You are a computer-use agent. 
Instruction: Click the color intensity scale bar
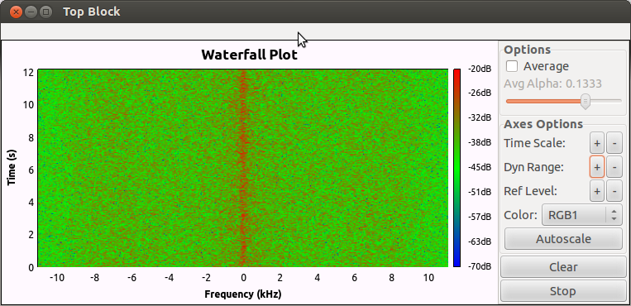coord(457,168)
